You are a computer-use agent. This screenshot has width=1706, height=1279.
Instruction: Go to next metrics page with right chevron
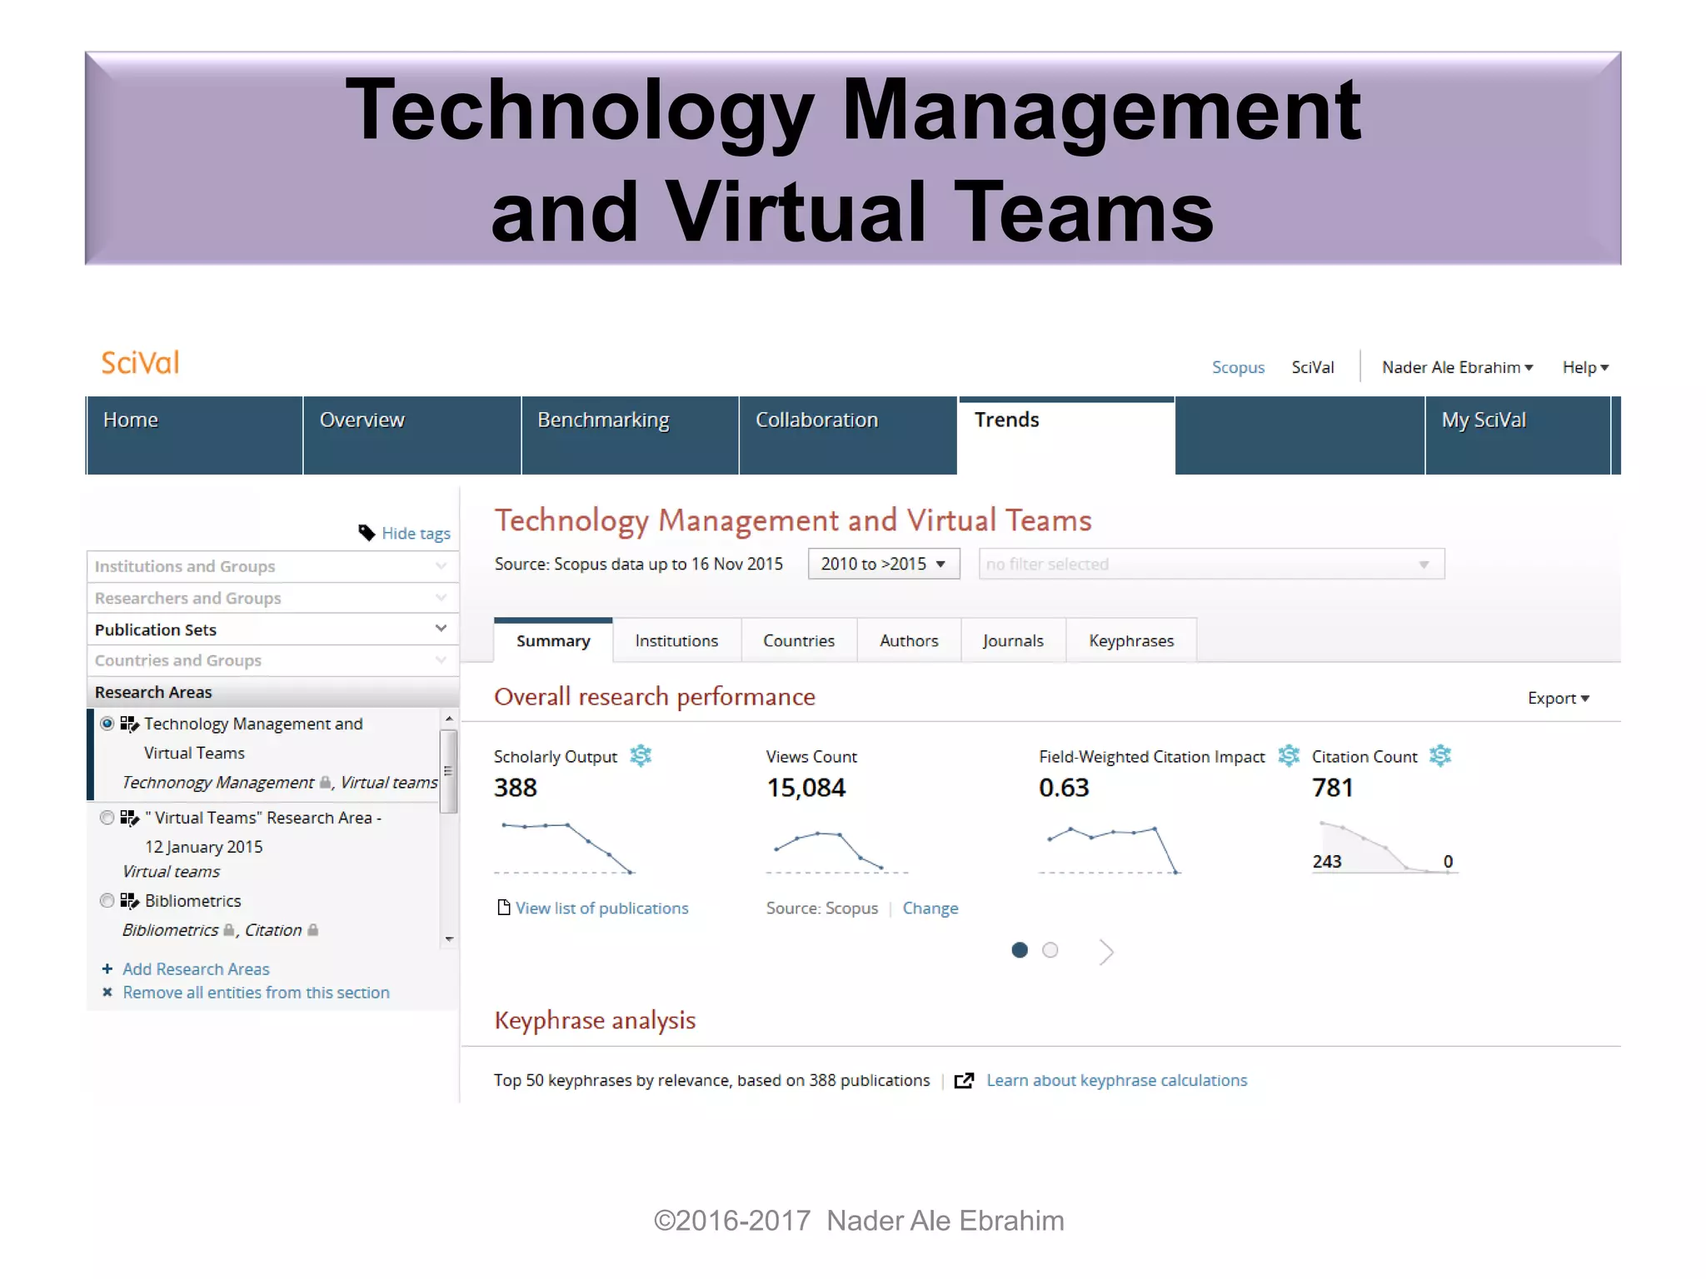(1106, 951)
